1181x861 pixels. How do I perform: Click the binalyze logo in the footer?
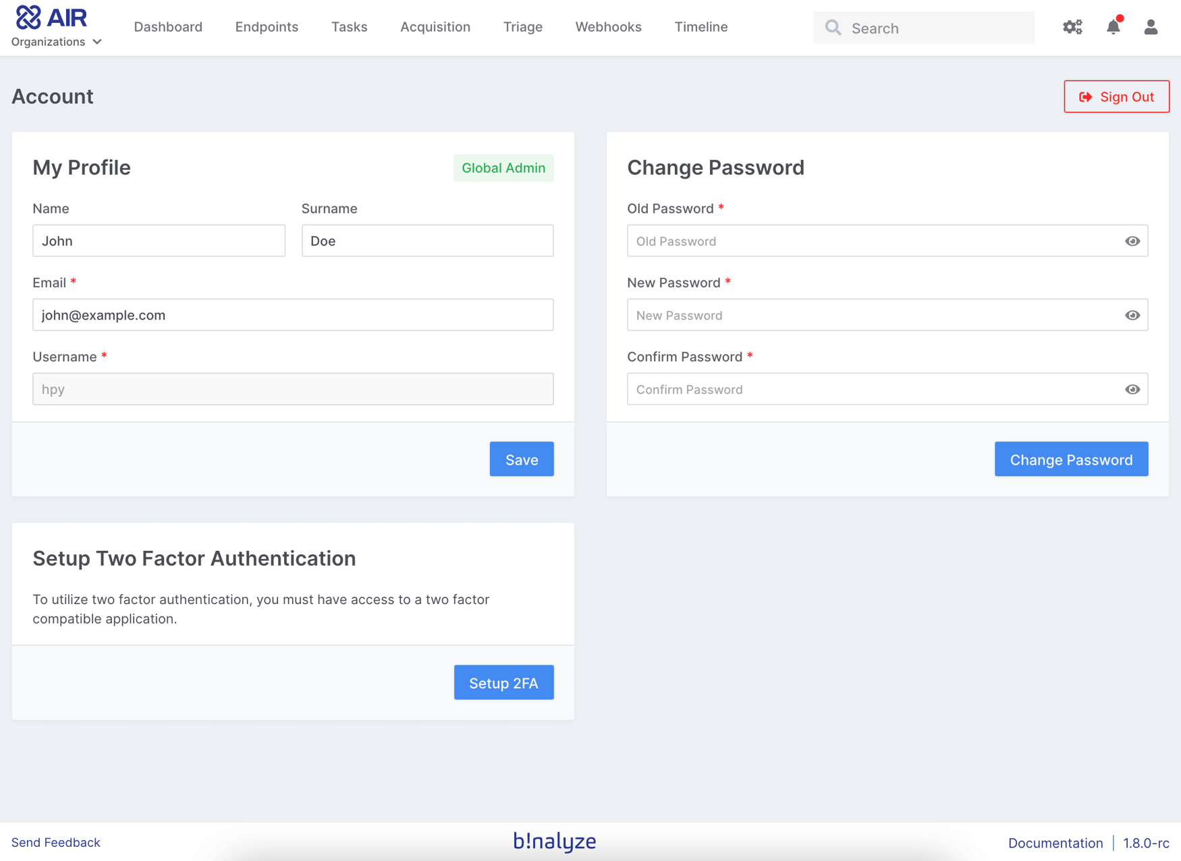[554, 841]
